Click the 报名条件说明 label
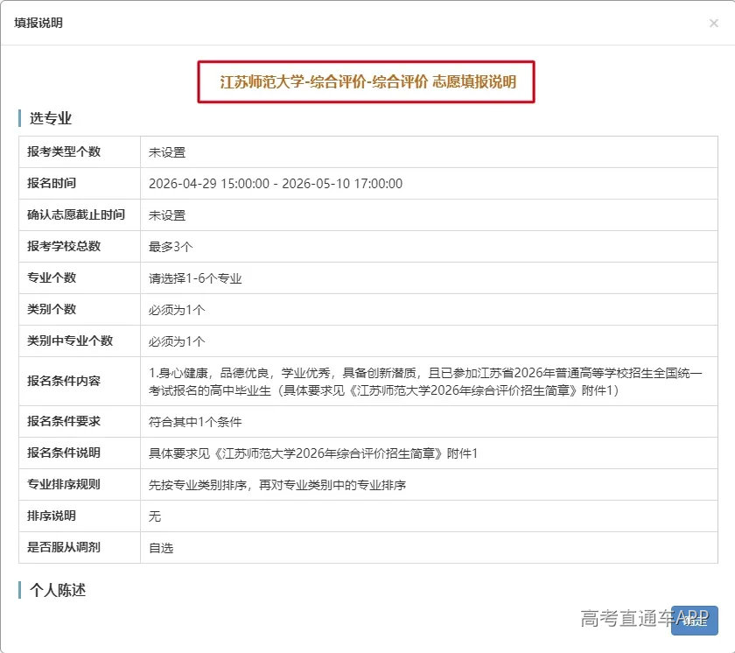This screenshot has width=735, height=653. pyautogui.click(x=64, y=453)
